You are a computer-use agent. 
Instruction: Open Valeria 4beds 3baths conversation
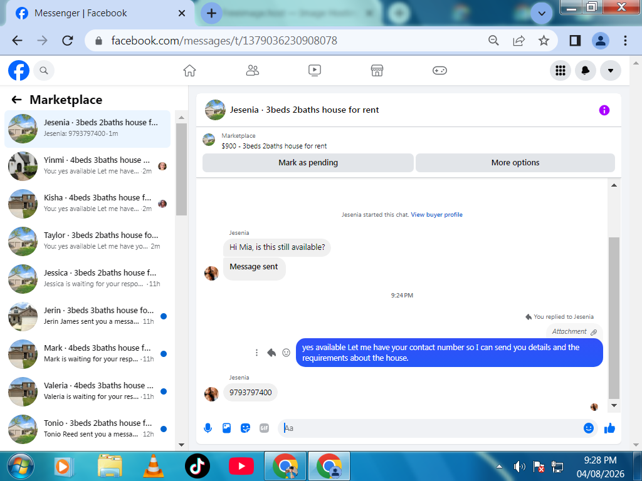click(87, 392)
